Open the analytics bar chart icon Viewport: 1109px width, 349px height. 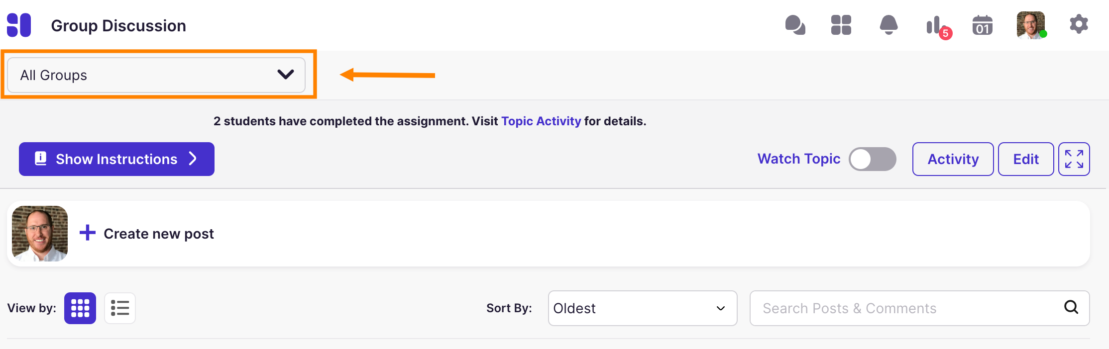coord(934,25)
